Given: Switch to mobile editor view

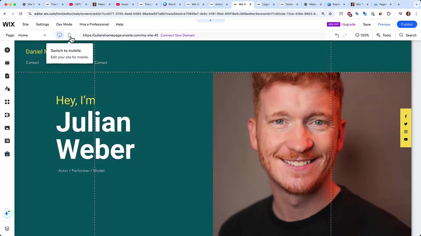Looking at the screenshot, I should [x=69, y=35].
